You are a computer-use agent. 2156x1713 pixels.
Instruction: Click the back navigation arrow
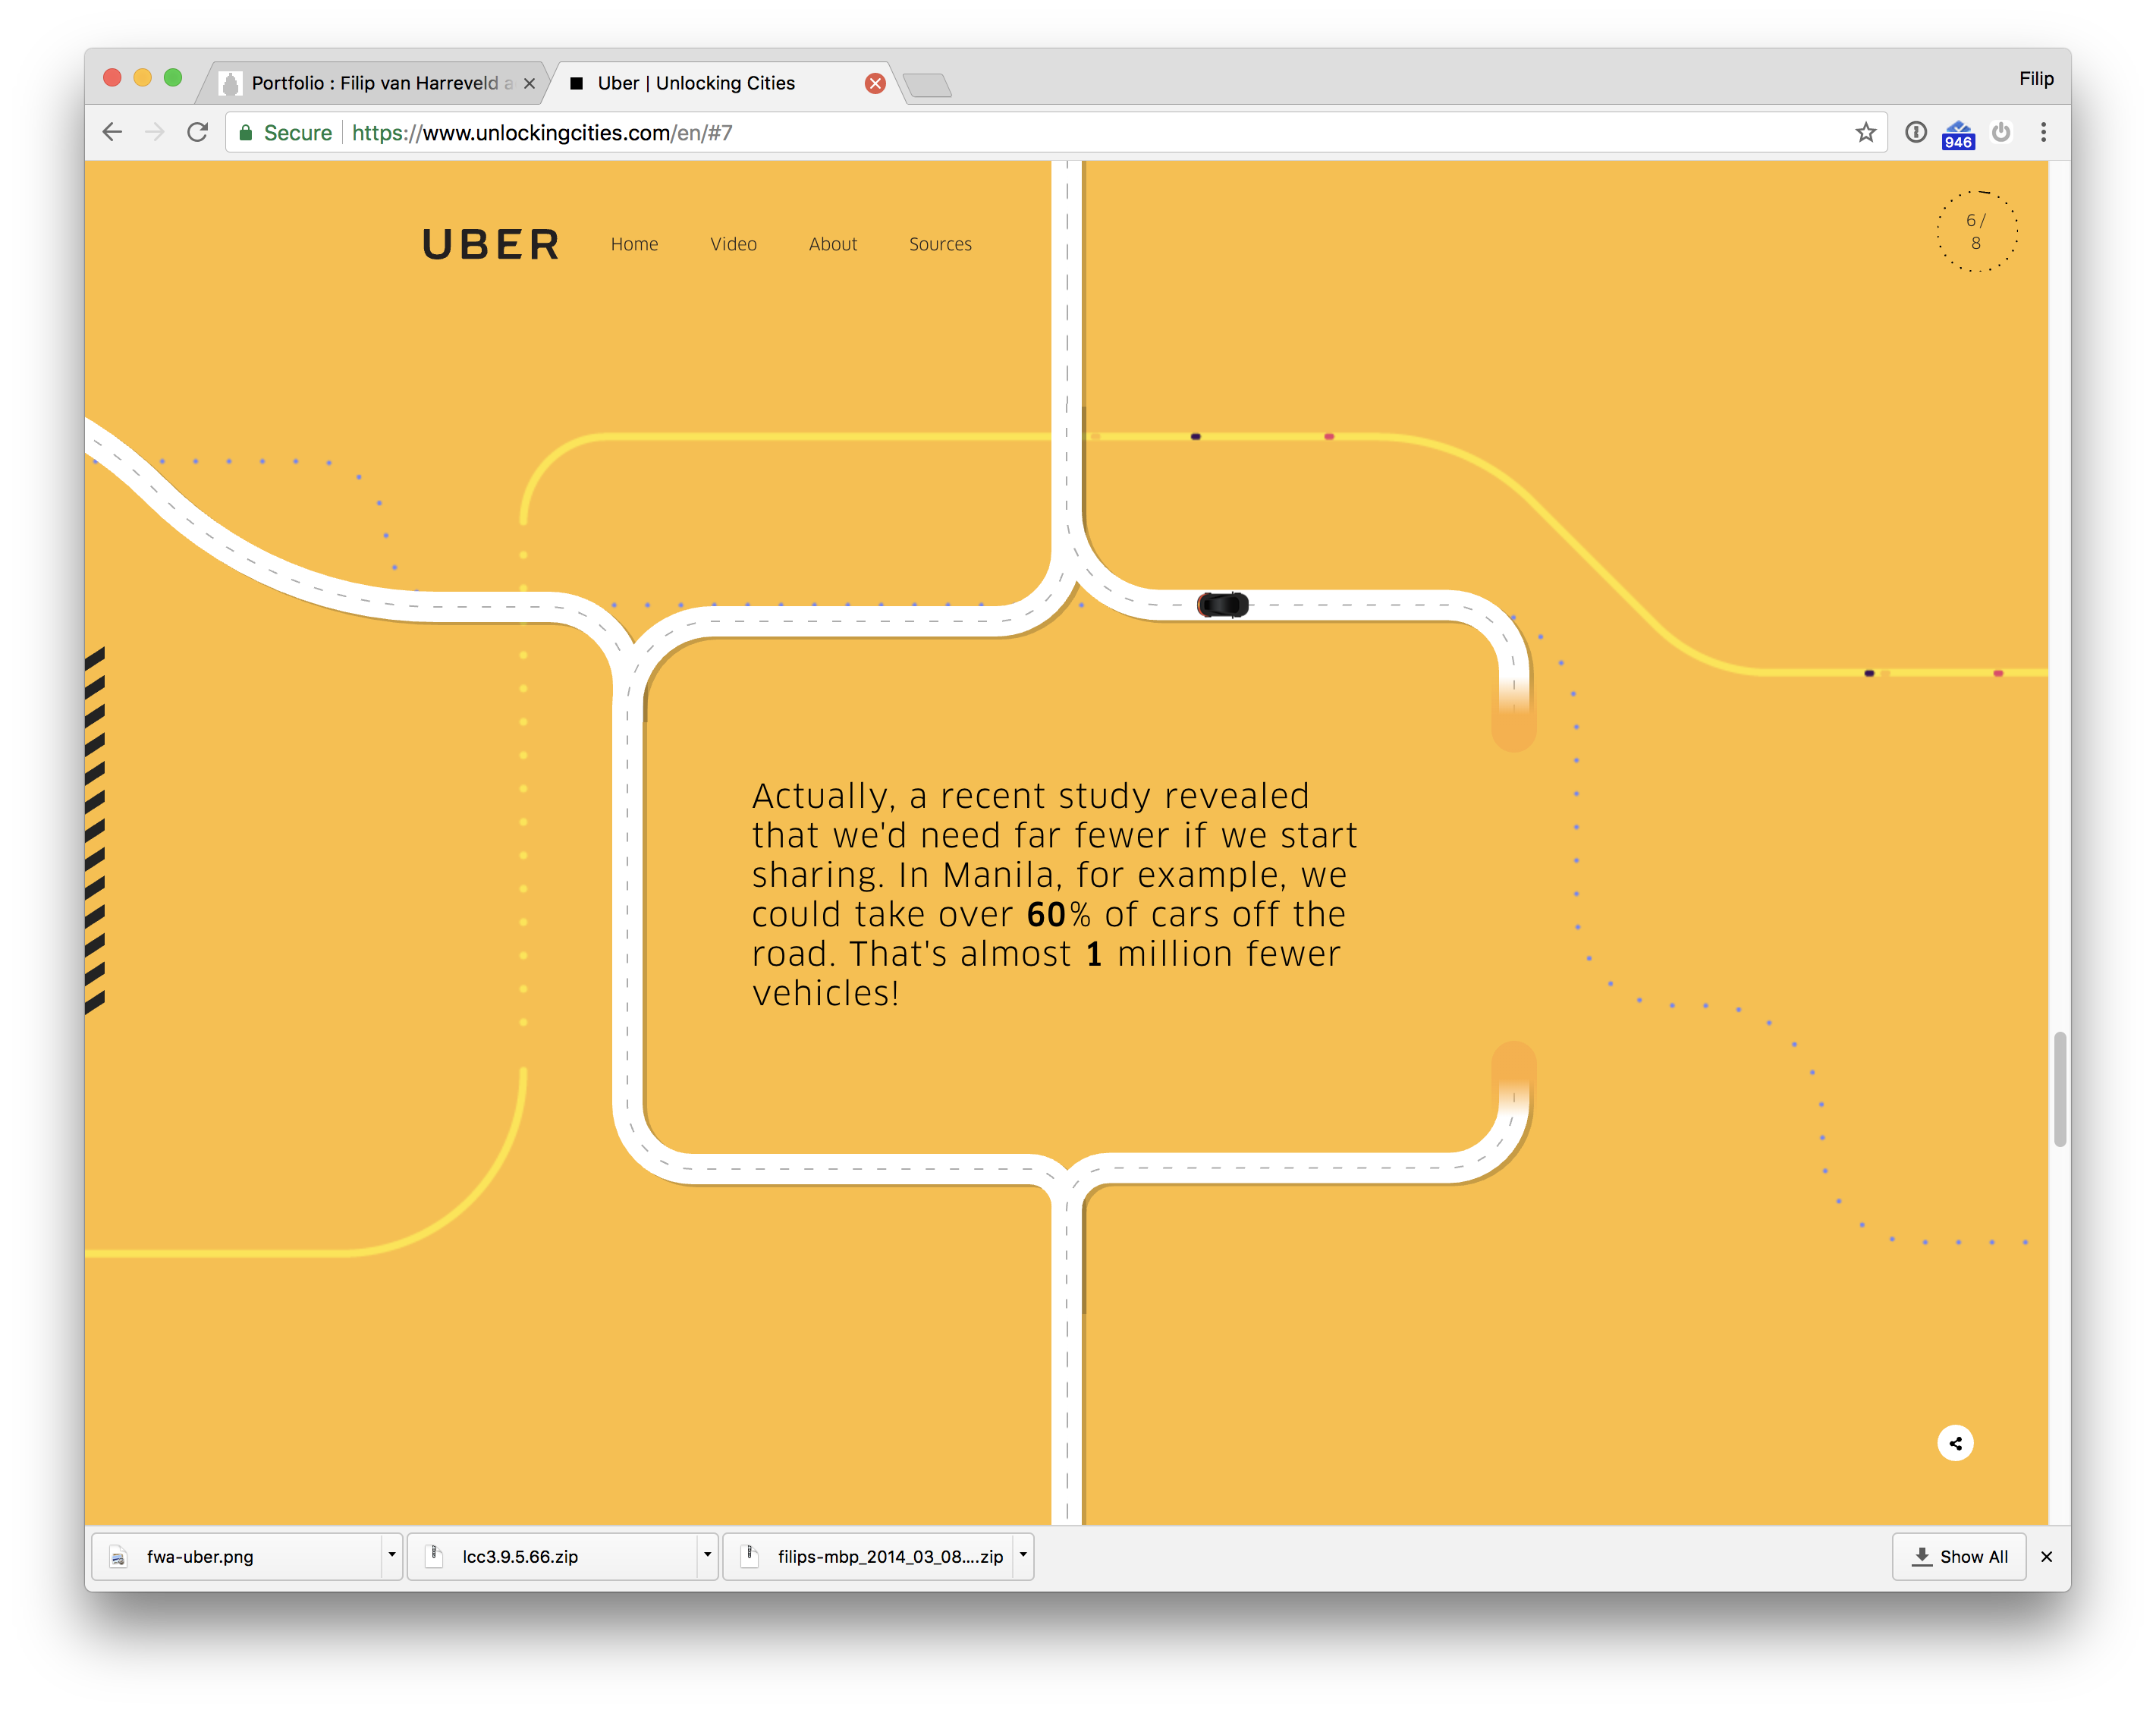point(112,131)
